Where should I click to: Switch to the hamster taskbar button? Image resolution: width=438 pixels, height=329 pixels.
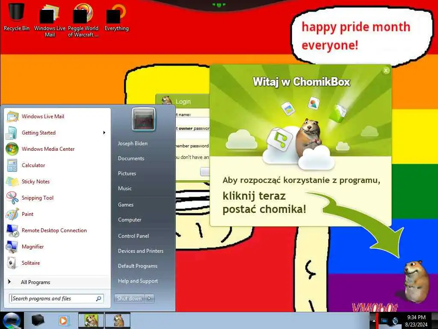pos(118,320)
